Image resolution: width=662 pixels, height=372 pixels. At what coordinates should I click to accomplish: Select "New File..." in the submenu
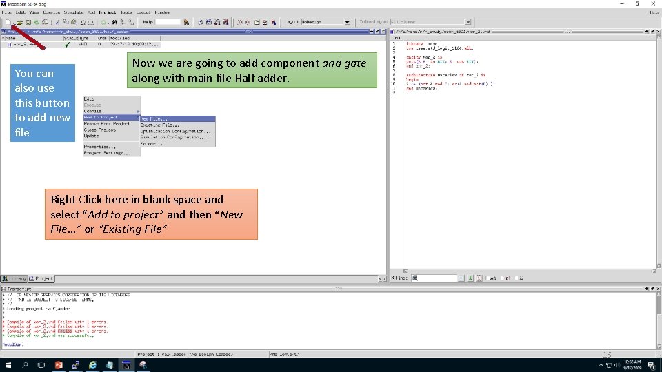154,118
